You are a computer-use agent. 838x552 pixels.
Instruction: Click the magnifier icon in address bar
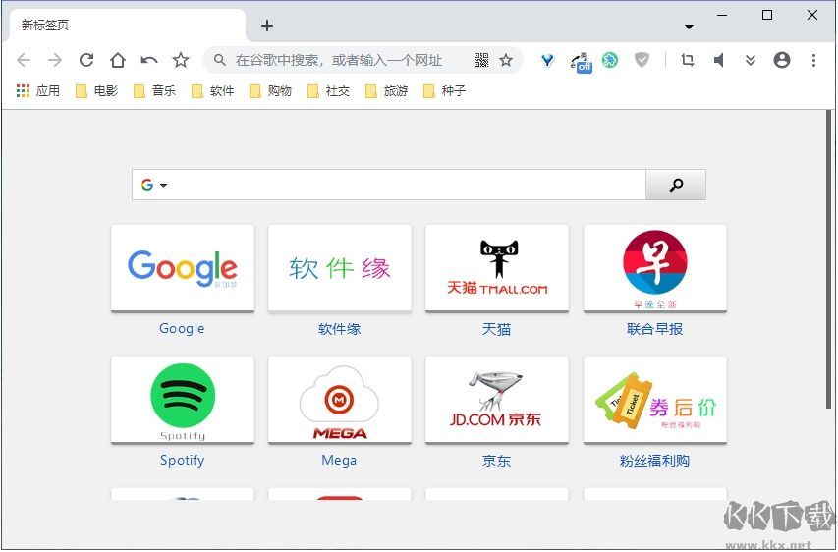[x=220, y=60]
